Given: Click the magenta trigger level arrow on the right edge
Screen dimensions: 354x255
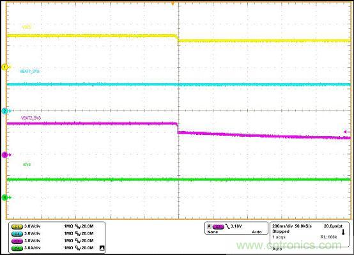Looking at the screenshot, I should tap(347, 132).
